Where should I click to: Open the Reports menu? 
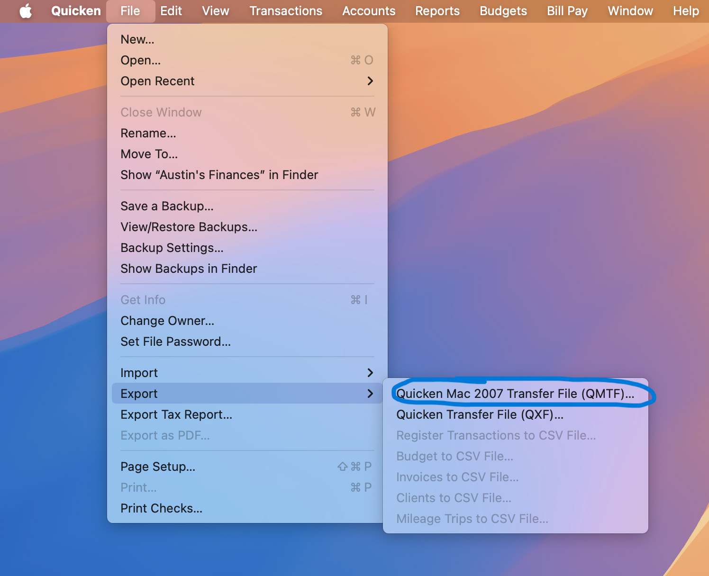[437, 11]
